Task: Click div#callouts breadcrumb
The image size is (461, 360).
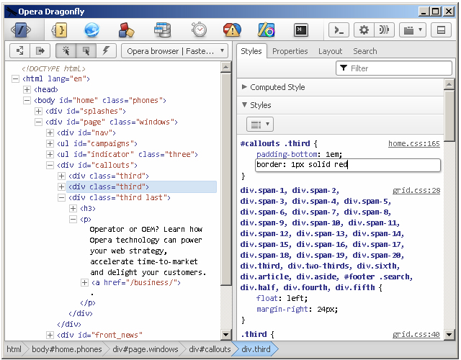Action: 210,349
